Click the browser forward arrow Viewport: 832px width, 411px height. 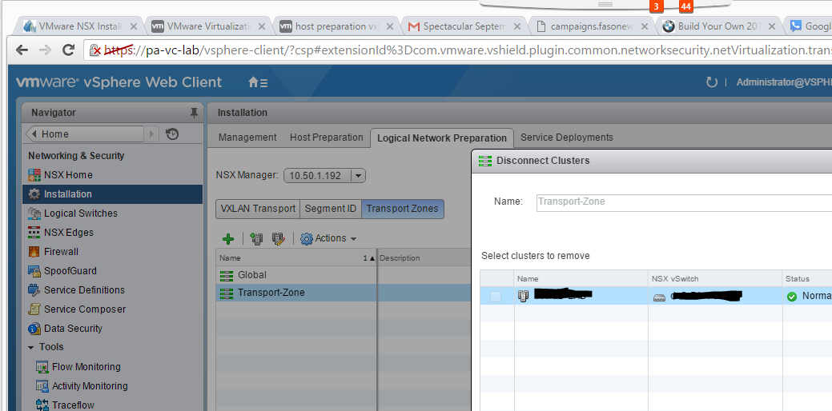pyautogui.click(x=45, y=50)
